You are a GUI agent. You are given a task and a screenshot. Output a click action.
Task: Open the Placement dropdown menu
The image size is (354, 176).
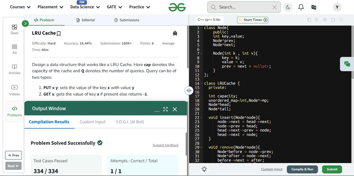tap(50, 7)
